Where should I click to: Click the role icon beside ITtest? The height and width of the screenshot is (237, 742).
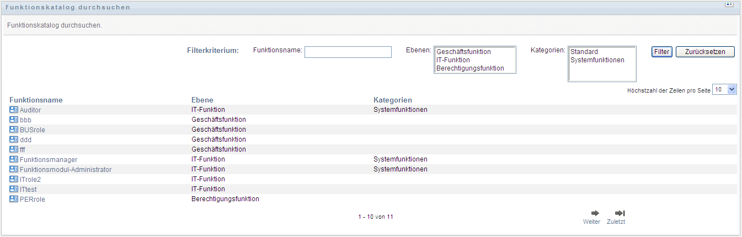pyautogui.click(x=14, y=189)
